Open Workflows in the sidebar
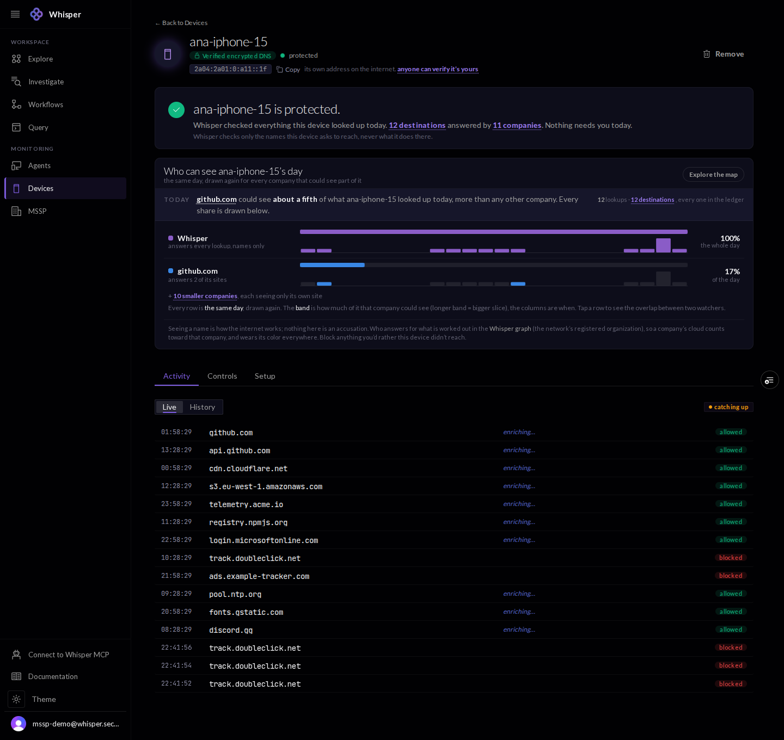Image resolution: width=784 pixels, height=740 pixels. tap(65, 104)
